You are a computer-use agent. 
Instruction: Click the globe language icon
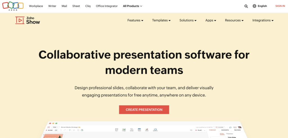pyautogui.click(x=254, y=6)
